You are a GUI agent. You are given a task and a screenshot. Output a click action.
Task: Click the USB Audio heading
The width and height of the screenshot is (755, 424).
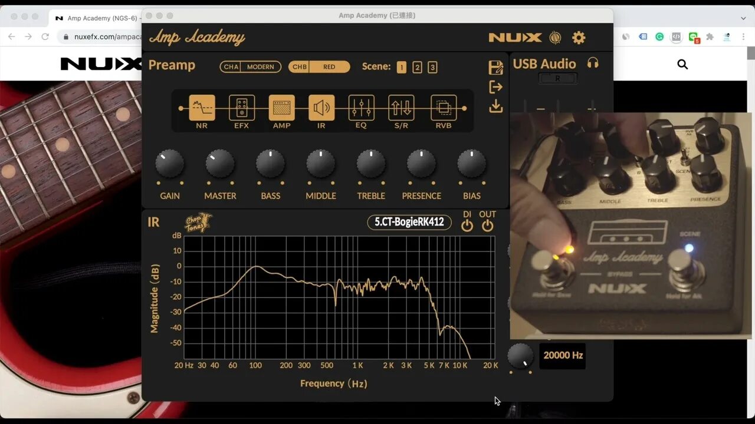tap(544, 64)
